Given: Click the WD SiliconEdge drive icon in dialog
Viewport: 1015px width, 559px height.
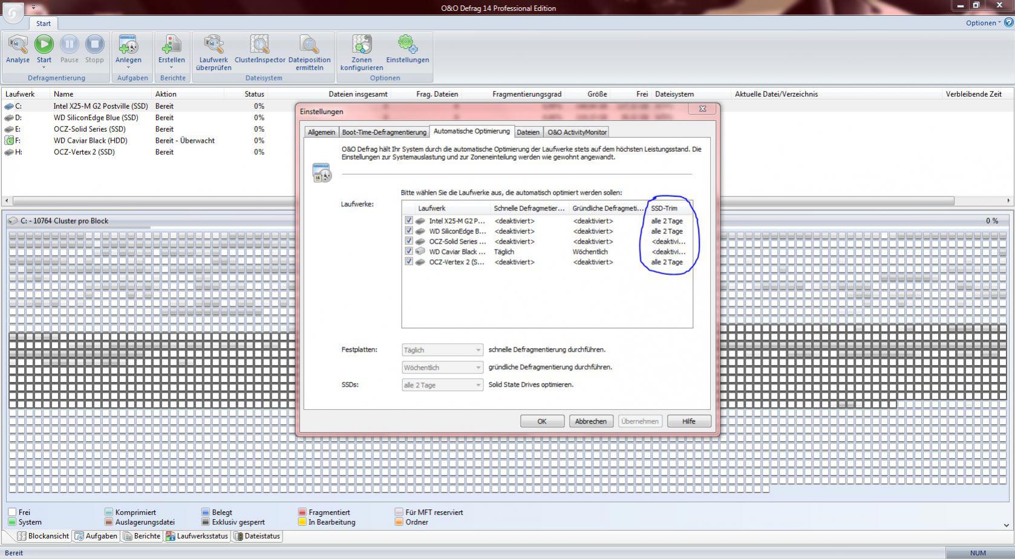Looking at the screenshot, I should tap(420, 231).
